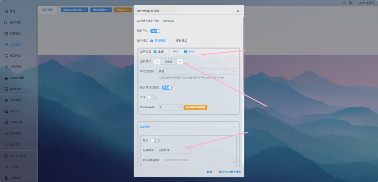Viewport: 378px width, 182px height.
Task: Open the IP过滤规则 dropdown
Action: pos(196,71)
